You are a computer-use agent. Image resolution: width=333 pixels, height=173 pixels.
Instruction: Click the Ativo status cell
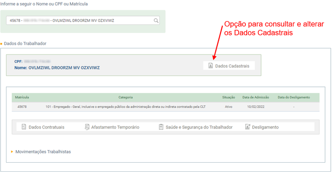(229, 106)
